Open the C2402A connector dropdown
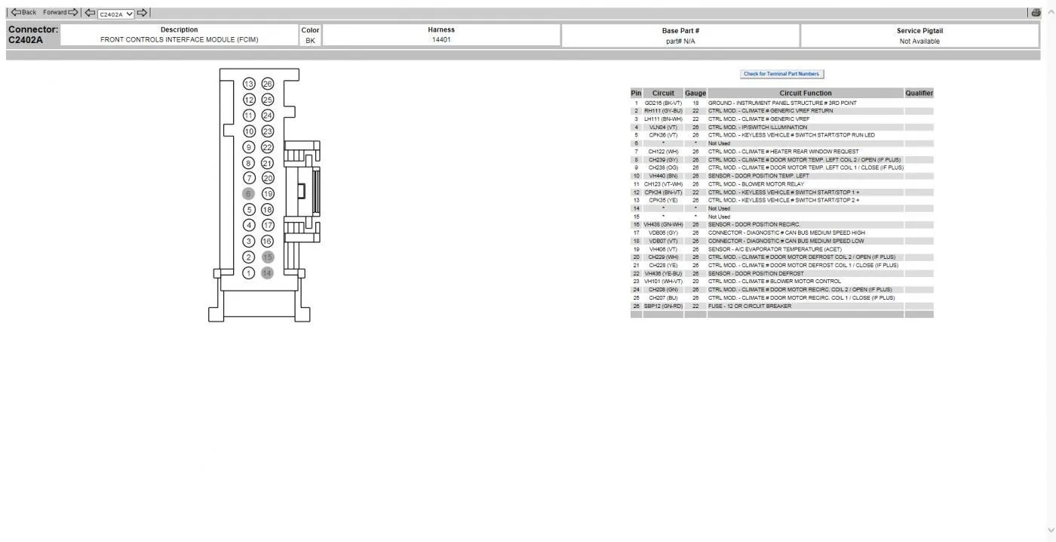The height and width of the screenshot is (542, 1056). click(x=115, y=14)
